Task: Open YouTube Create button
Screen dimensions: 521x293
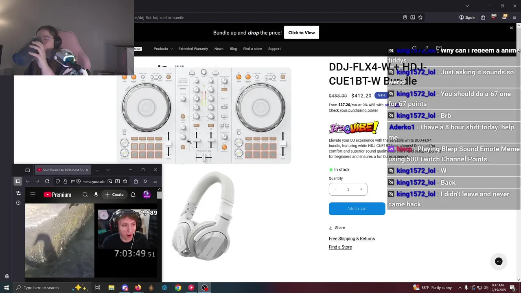Action: point(114,195)
